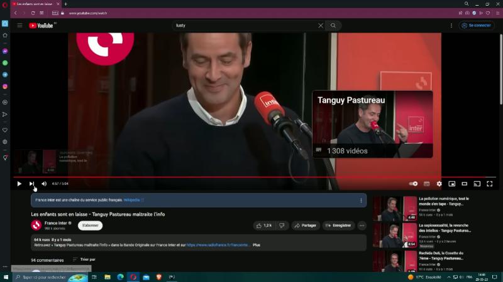Mute the video volume speaker icon

pos(44,184)
